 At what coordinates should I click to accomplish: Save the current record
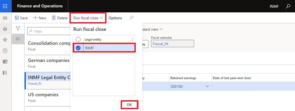21,18
